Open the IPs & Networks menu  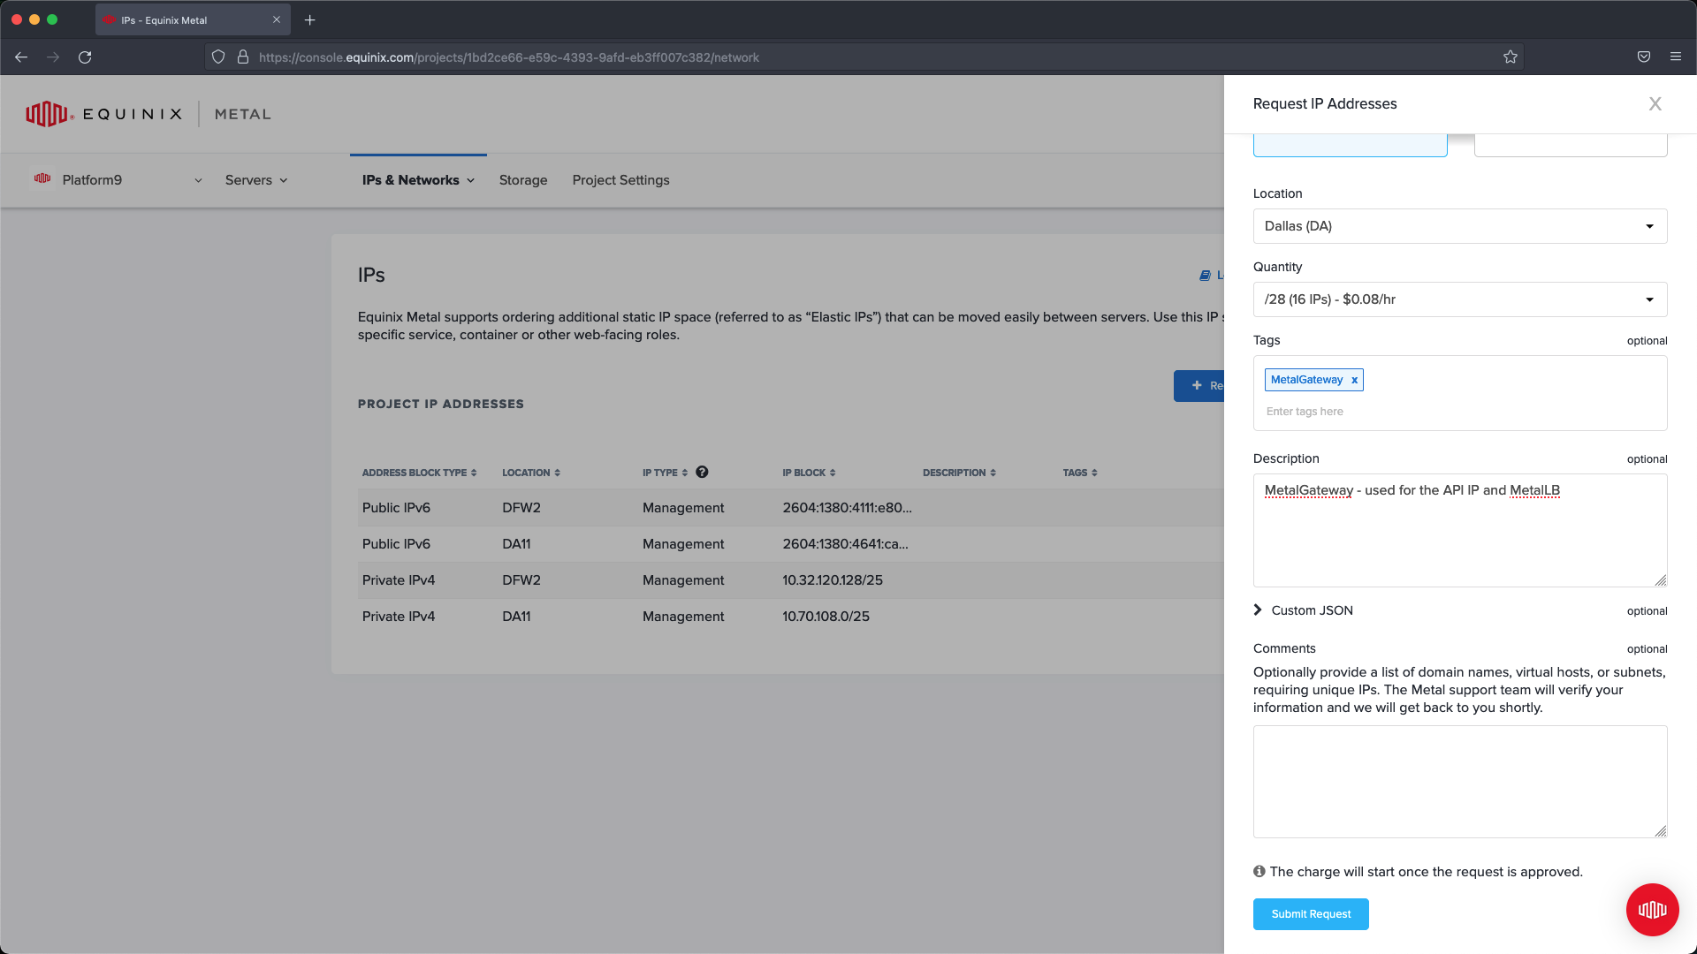[x=418, y=180]
